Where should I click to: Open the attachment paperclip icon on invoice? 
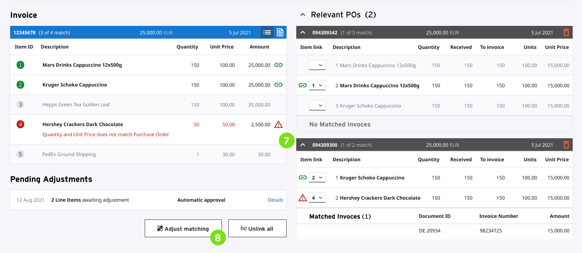point(280,32)
